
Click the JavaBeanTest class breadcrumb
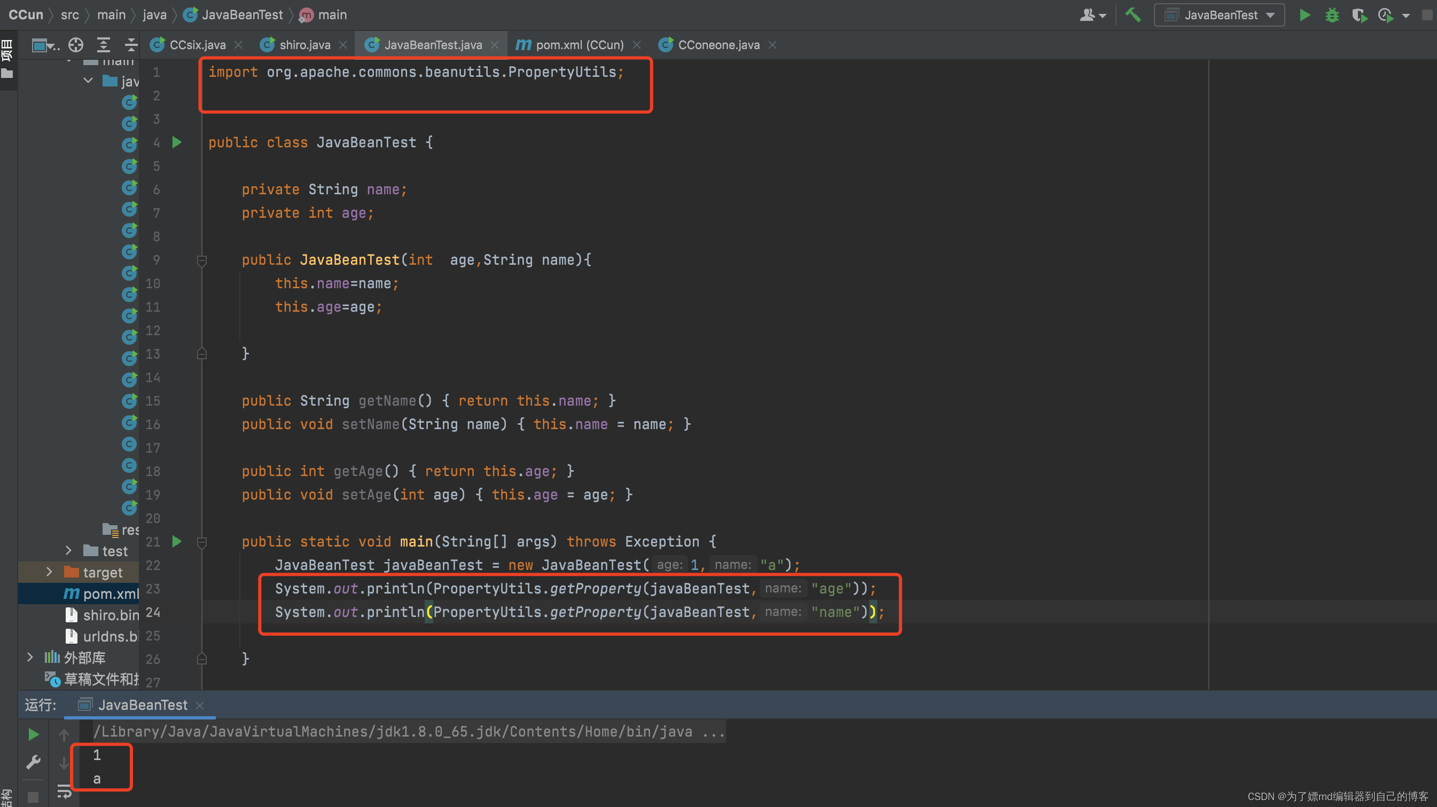point(234,15)
